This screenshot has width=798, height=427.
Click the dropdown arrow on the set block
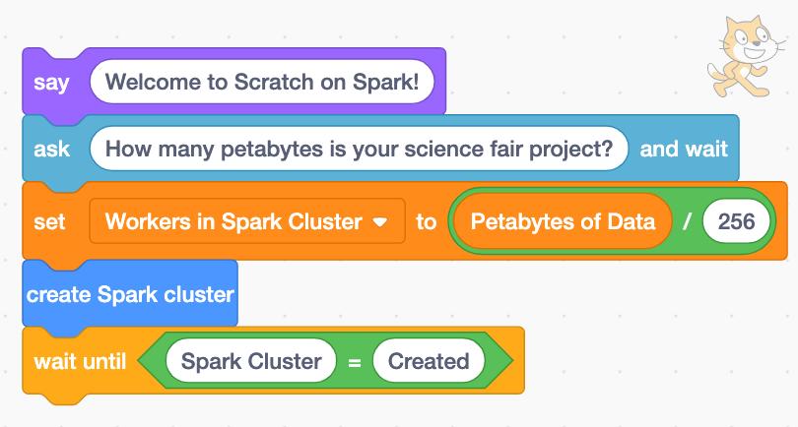(380, 222)
